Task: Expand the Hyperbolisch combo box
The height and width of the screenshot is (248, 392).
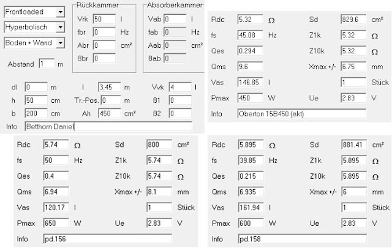Action: [60, 28]
